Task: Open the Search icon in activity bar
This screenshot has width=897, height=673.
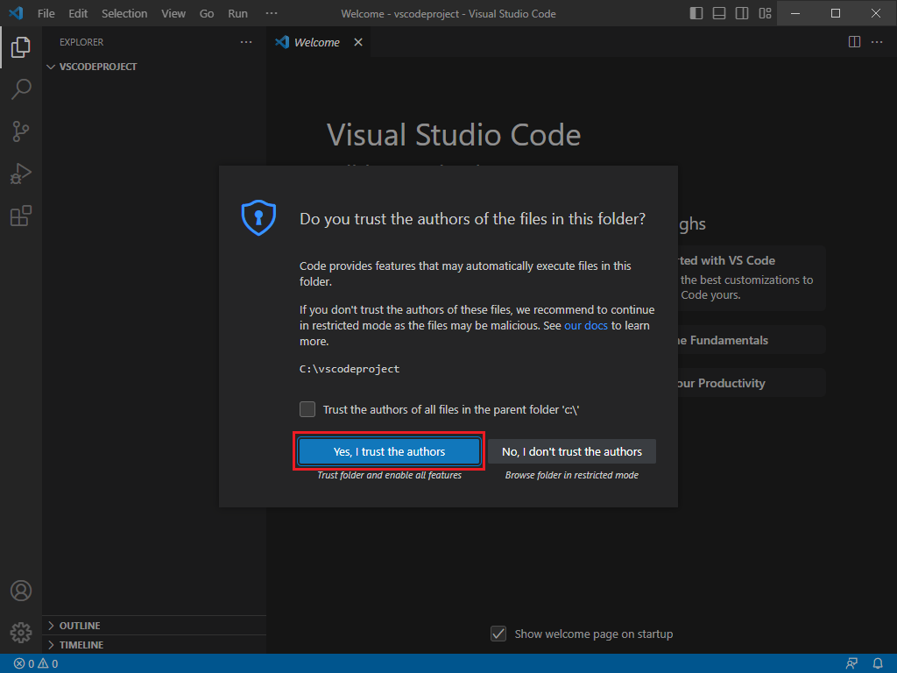Action: [x=20, y=89]
